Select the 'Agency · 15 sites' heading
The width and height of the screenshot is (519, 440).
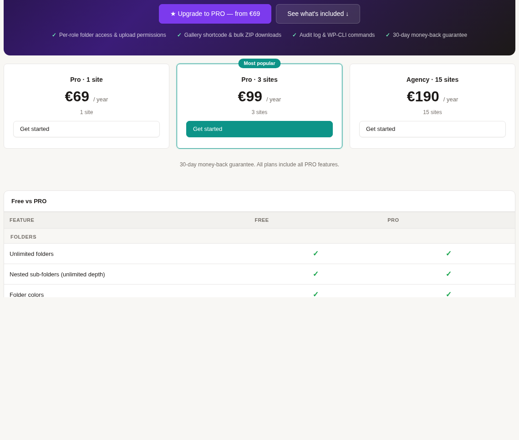click(432, 80)
